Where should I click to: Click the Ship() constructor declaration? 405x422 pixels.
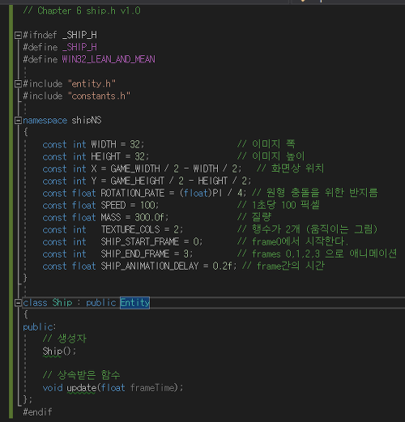pyautogui.click(x=59, y=351)
